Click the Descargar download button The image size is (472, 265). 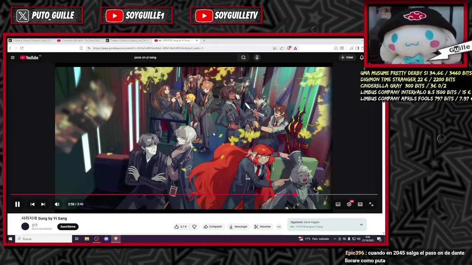[x=238, y=227]
